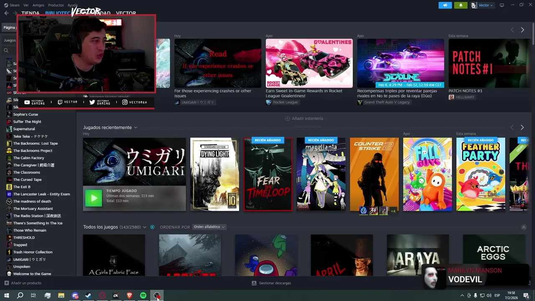Click the Windows Start button
The image size is (535, 301).
[x=7, y=296]
